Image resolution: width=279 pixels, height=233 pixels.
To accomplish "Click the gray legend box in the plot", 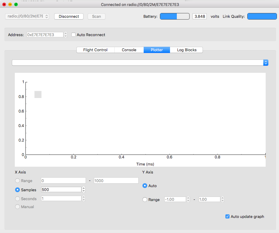I will tap(38, 94).
